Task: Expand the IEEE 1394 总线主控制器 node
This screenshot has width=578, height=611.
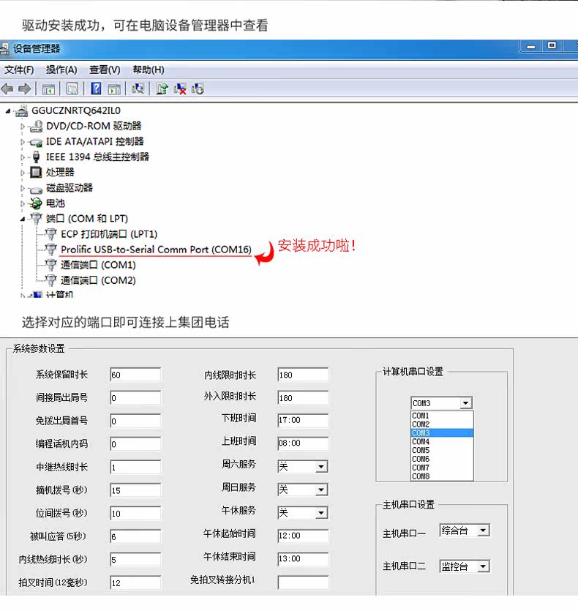Action: click(23, 157)
